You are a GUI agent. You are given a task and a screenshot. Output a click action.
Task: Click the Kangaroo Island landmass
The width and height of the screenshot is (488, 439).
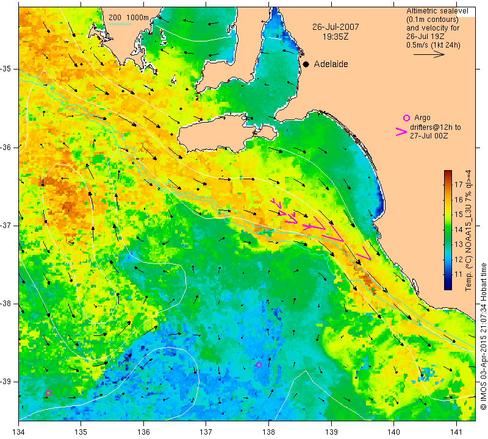[218, 133]
